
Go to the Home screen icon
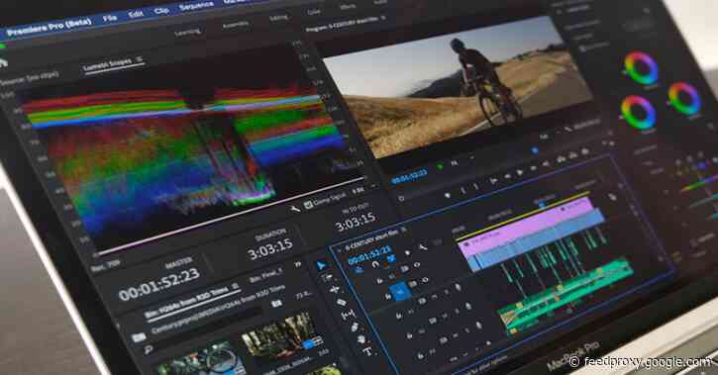coord(3,63)
